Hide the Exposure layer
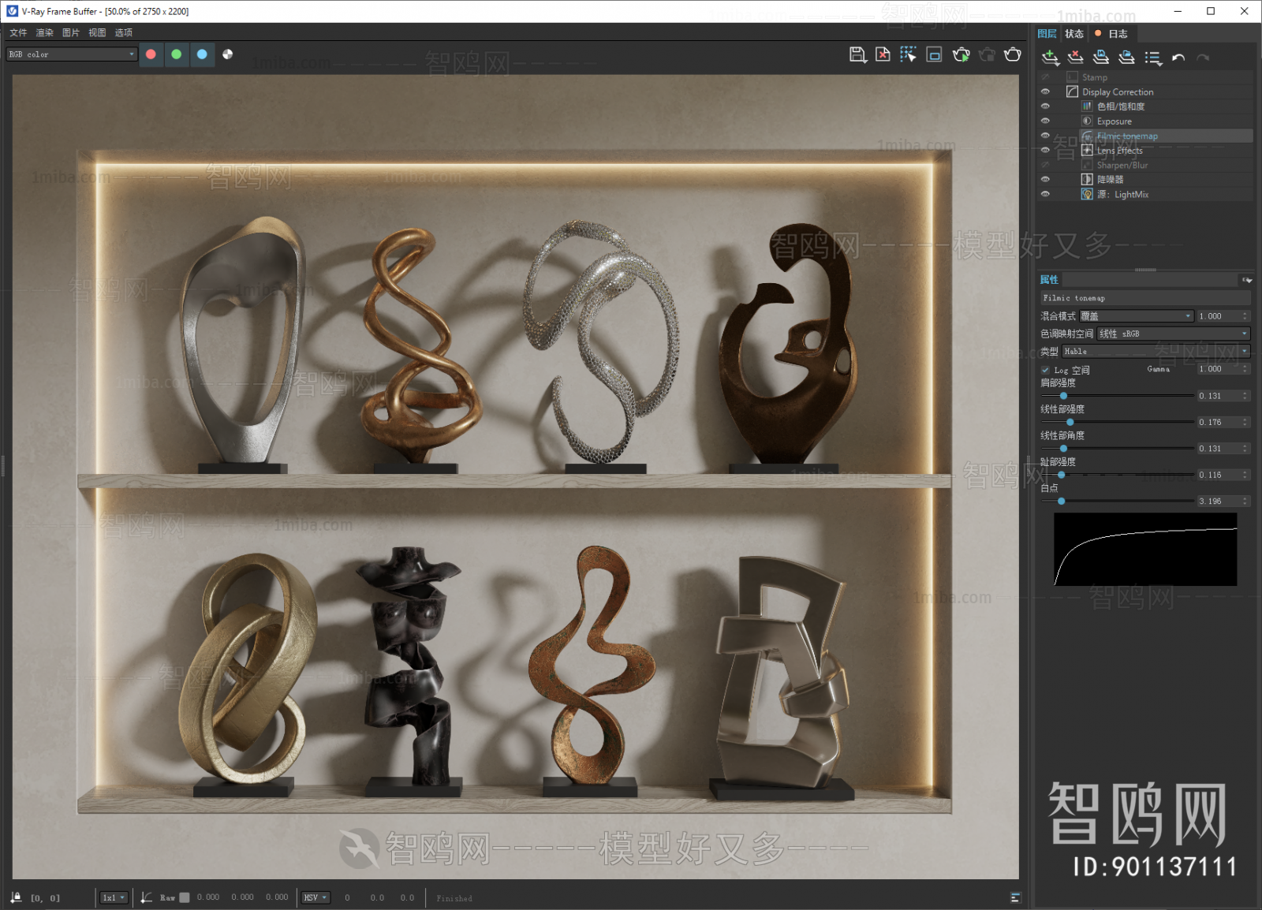The width and height of the screenshot is (1262, 910). pyautogui.click(x=1045, y=121)
